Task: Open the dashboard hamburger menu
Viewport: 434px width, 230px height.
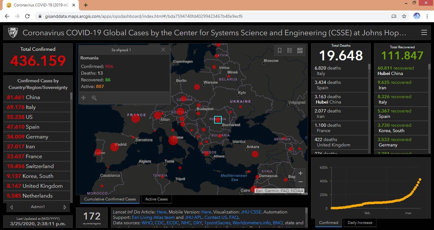Action: click(424, 32)
